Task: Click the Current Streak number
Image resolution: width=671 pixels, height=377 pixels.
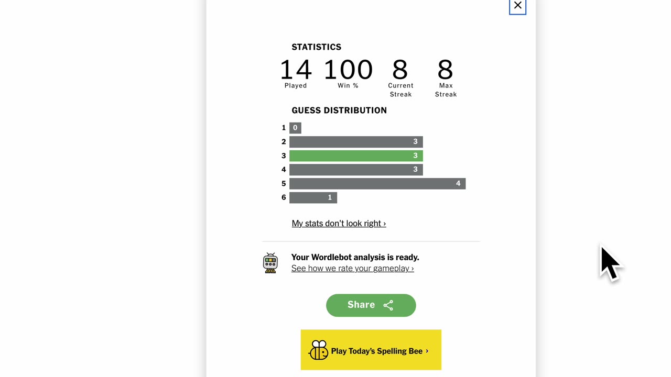Action: coord(400,70)
